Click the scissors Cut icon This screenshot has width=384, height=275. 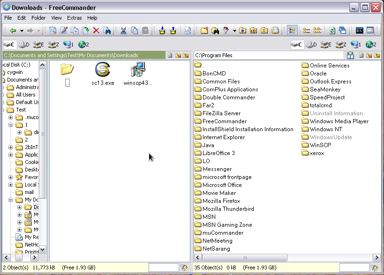pyautogui.click(x=123, y=30)
